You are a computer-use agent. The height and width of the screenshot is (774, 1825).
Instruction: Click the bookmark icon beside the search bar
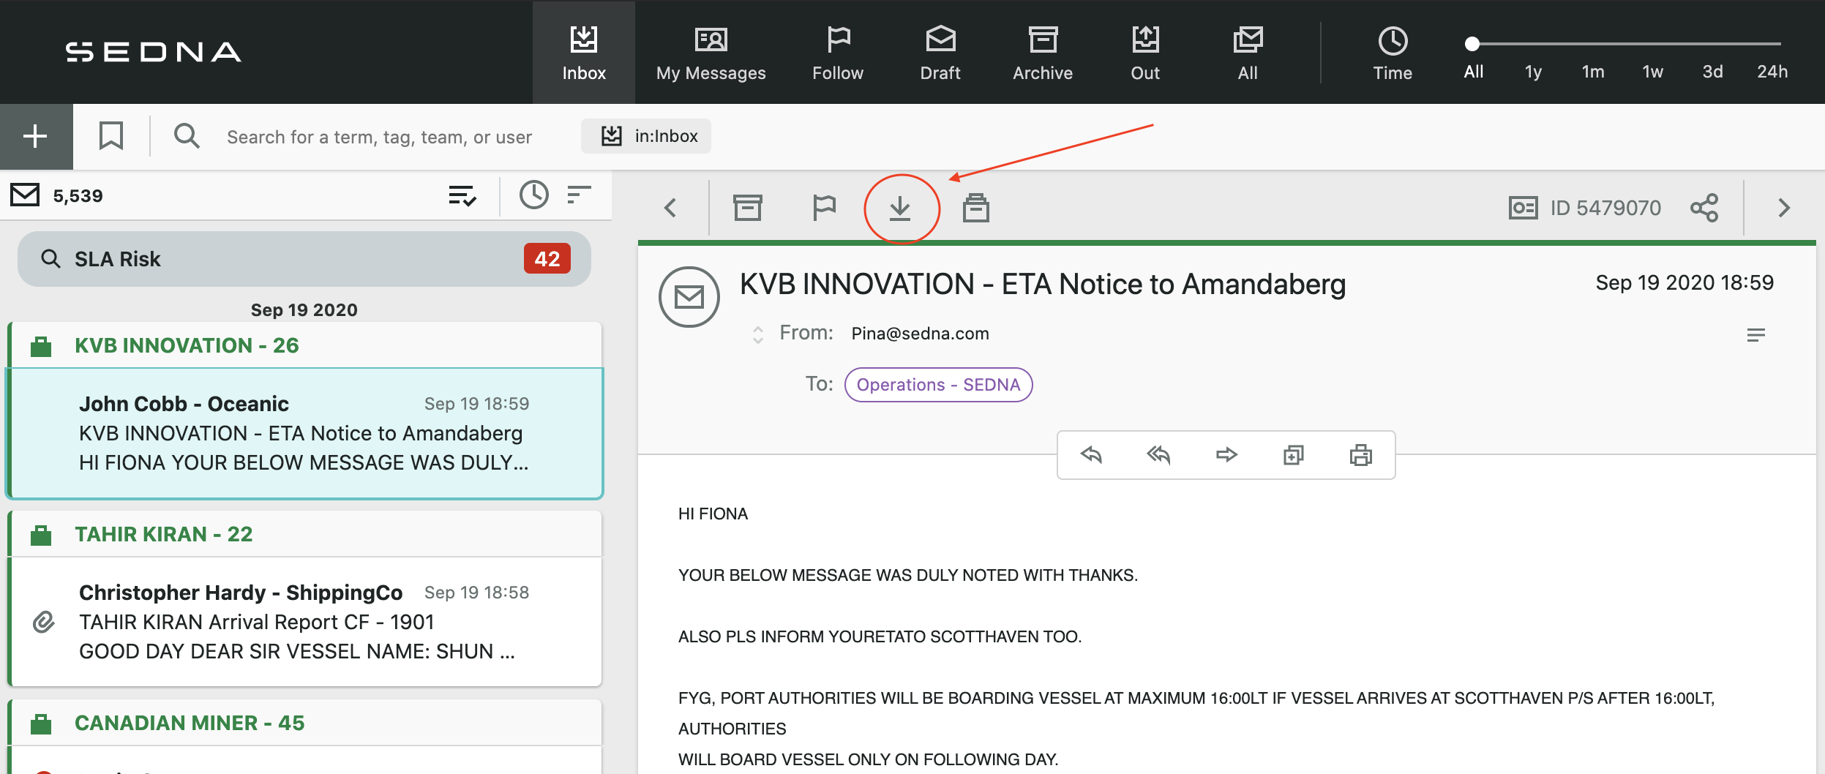click(x=111, y=135)
